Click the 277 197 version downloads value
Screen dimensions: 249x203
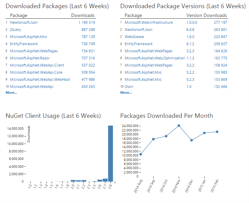[220, 22]
